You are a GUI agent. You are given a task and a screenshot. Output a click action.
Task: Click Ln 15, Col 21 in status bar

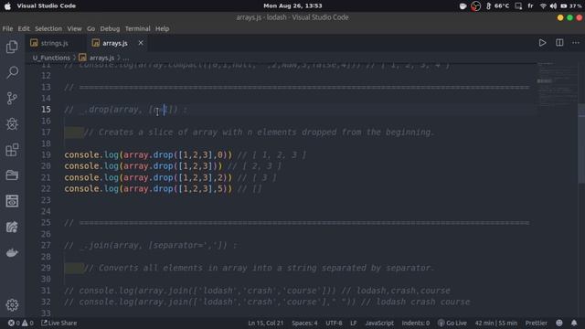(266, 323)
